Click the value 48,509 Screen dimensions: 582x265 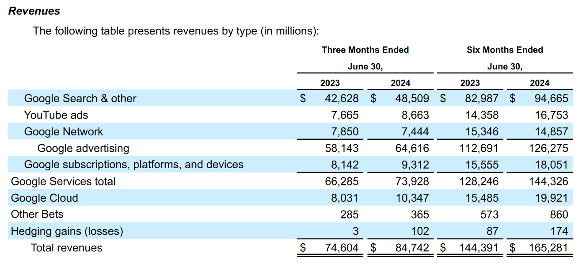click(412, 98)
